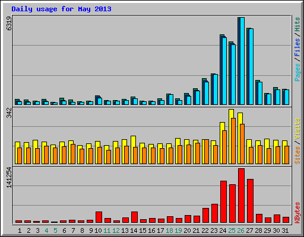Click green day label 18 on x-axis

(x=169, y=230)
